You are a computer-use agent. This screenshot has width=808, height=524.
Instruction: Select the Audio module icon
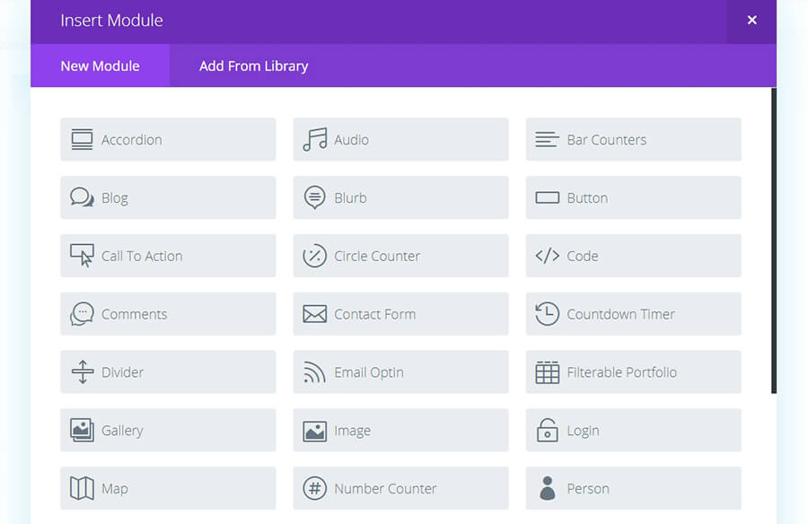[x=314, y=139]
